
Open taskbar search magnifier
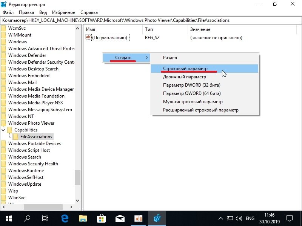tap(27, 218)
